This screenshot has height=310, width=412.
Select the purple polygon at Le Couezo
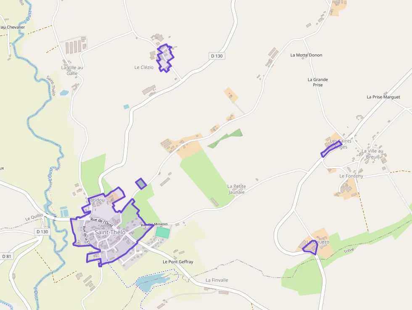click(x=311, y=248)
